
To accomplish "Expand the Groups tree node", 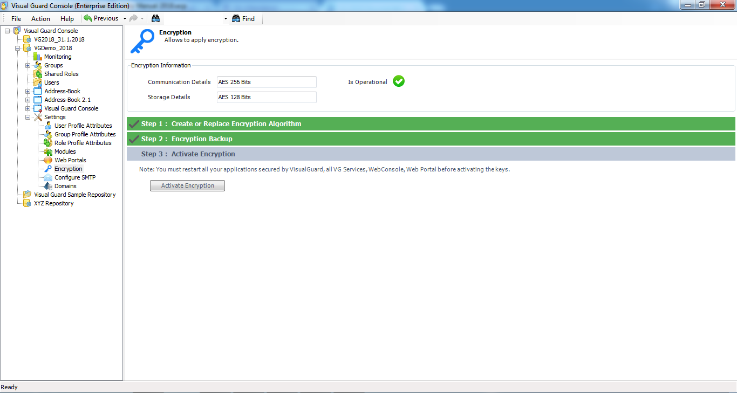I will 27,65.
